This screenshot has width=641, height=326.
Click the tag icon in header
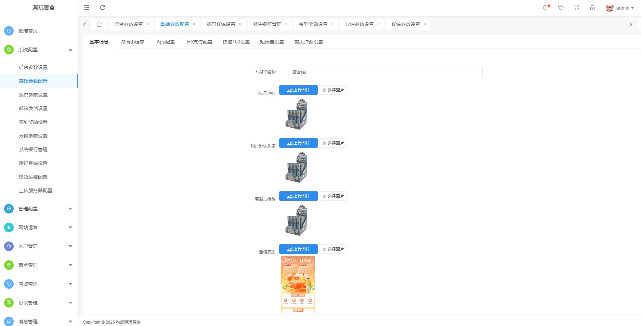[561, 8]
